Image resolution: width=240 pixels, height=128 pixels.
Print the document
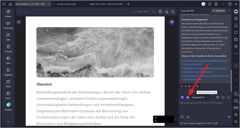(x=160, y=11)
